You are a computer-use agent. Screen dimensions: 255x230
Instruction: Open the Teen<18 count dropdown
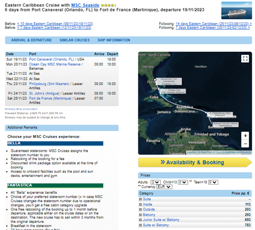pyautogui.click(x=213, y=182)
